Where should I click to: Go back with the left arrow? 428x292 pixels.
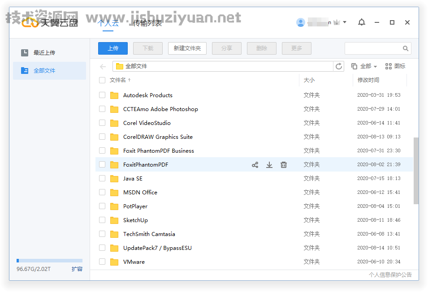click(103, 67)
